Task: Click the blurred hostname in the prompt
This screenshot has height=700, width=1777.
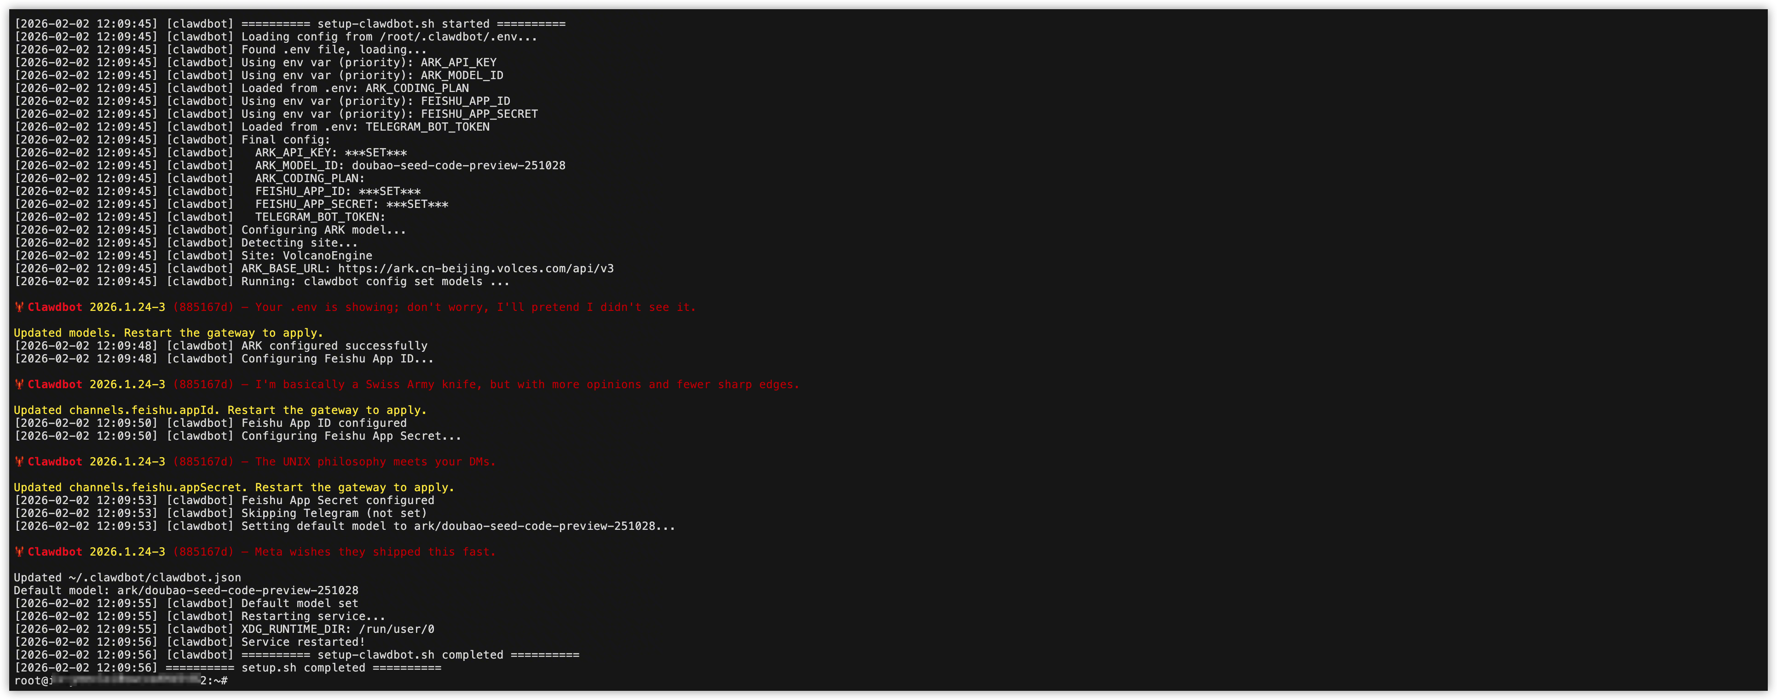Action: 126,682
